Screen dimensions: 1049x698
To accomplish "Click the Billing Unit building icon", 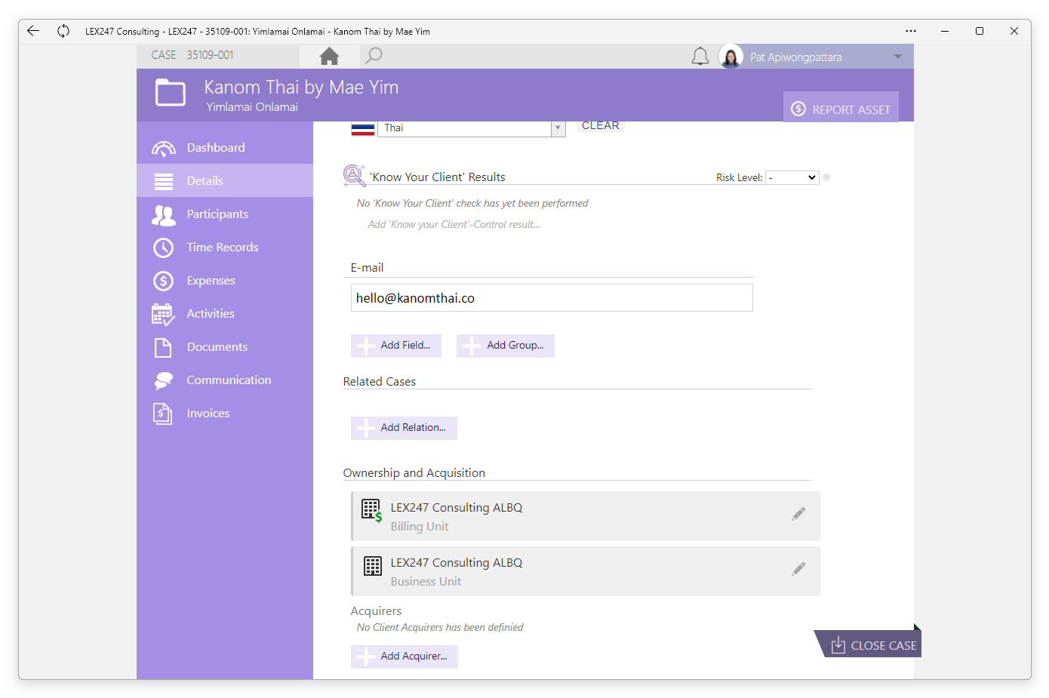I will click(372, 511).
